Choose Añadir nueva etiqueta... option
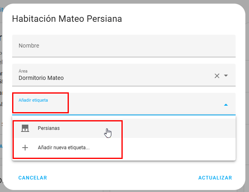 (64, 148)
